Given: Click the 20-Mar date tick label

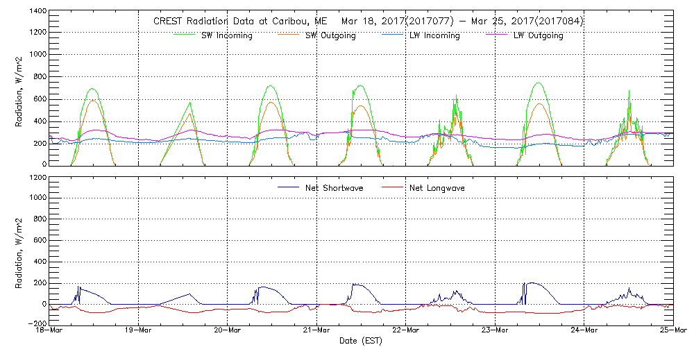Looking at the screenshot, I should pyautogui.click(x=228, y=331).
